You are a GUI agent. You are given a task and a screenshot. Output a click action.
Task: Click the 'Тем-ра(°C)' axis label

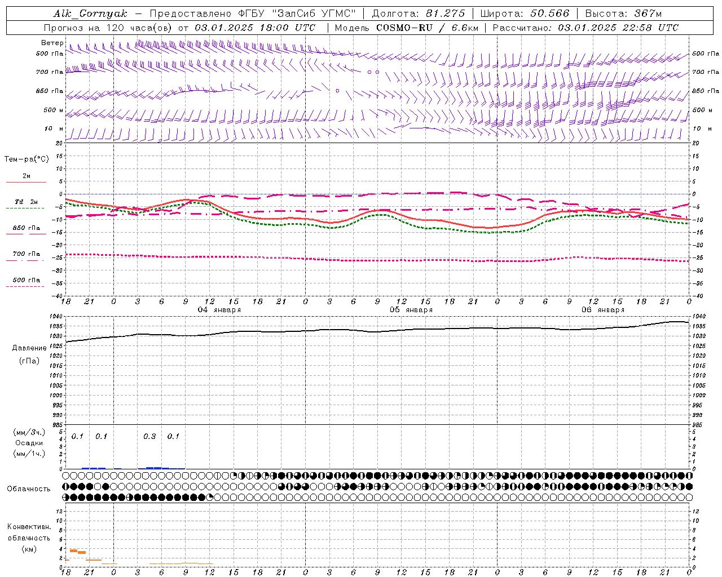click(27, 159)
